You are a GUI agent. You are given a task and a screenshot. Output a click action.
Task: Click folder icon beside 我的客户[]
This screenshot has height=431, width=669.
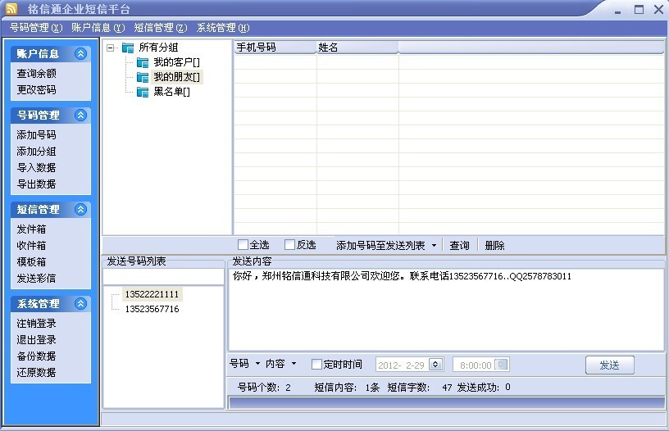(x=143, y=62)
